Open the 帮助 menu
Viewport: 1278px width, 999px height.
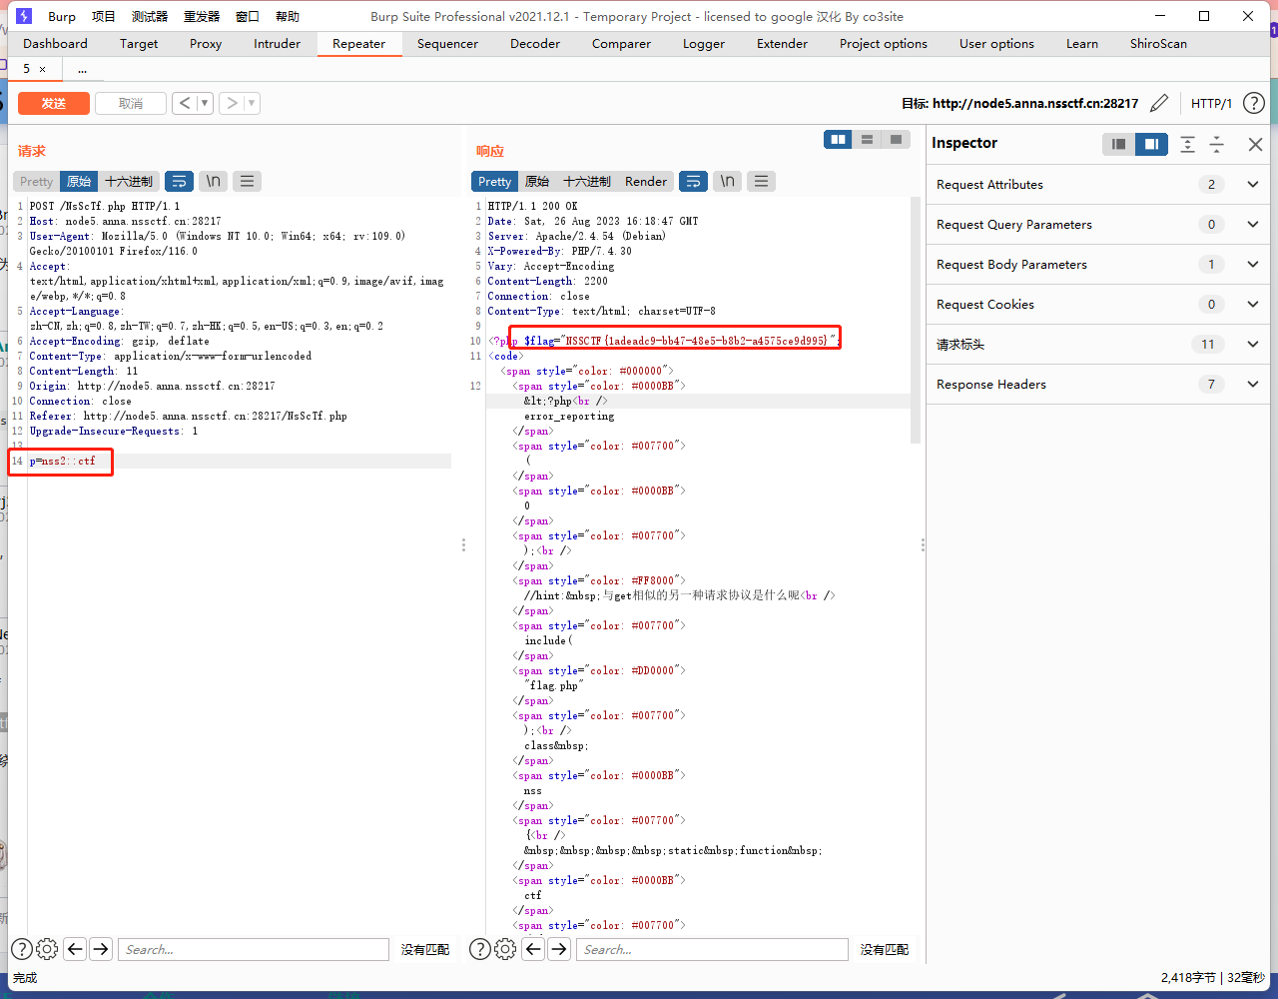click(x=287, y=16)
